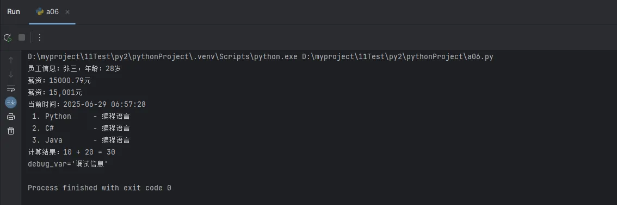This screenshot has height=205, width=617.
Task: Click the '计算结果: 10 + 20 = 30' line
Action: coord(71,152)
